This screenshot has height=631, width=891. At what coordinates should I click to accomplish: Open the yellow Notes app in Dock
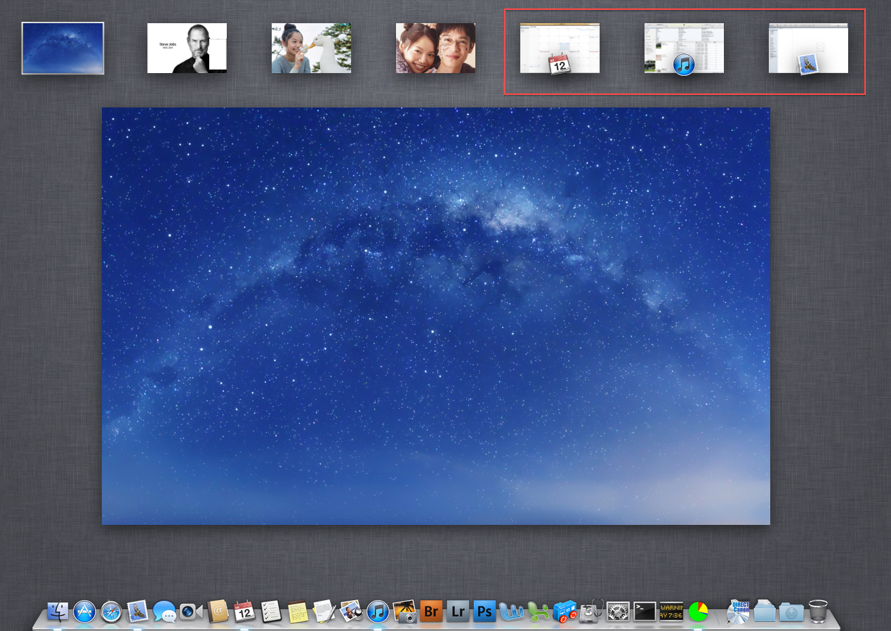(298, 611)
